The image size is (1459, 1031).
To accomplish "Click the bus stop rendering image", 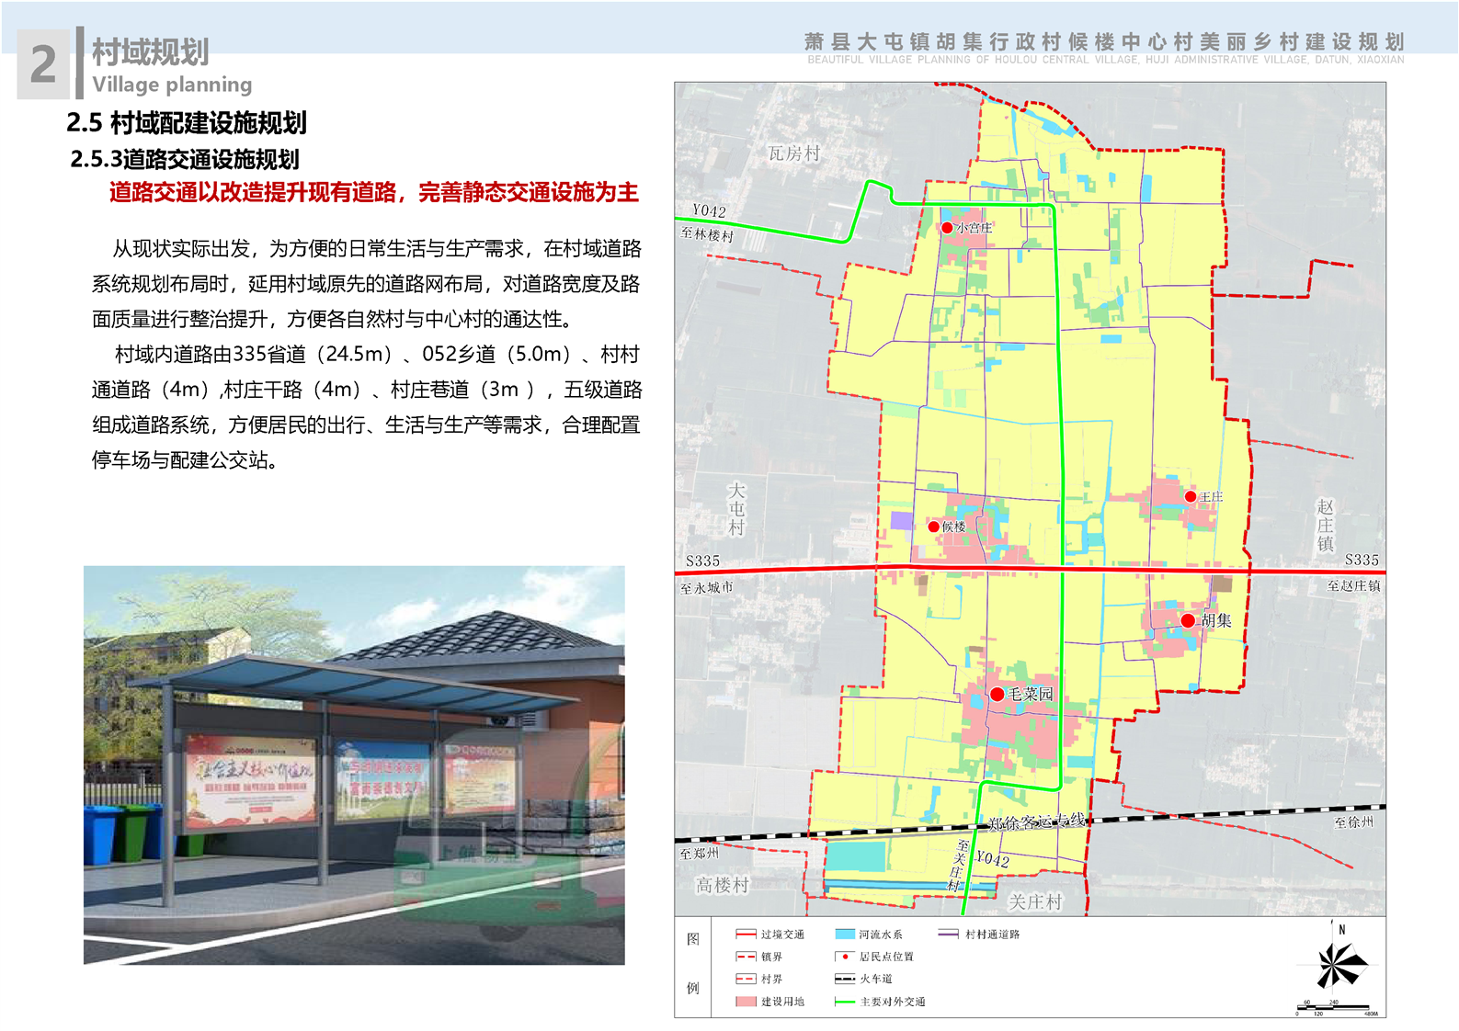I will click(x=354, y=765).
